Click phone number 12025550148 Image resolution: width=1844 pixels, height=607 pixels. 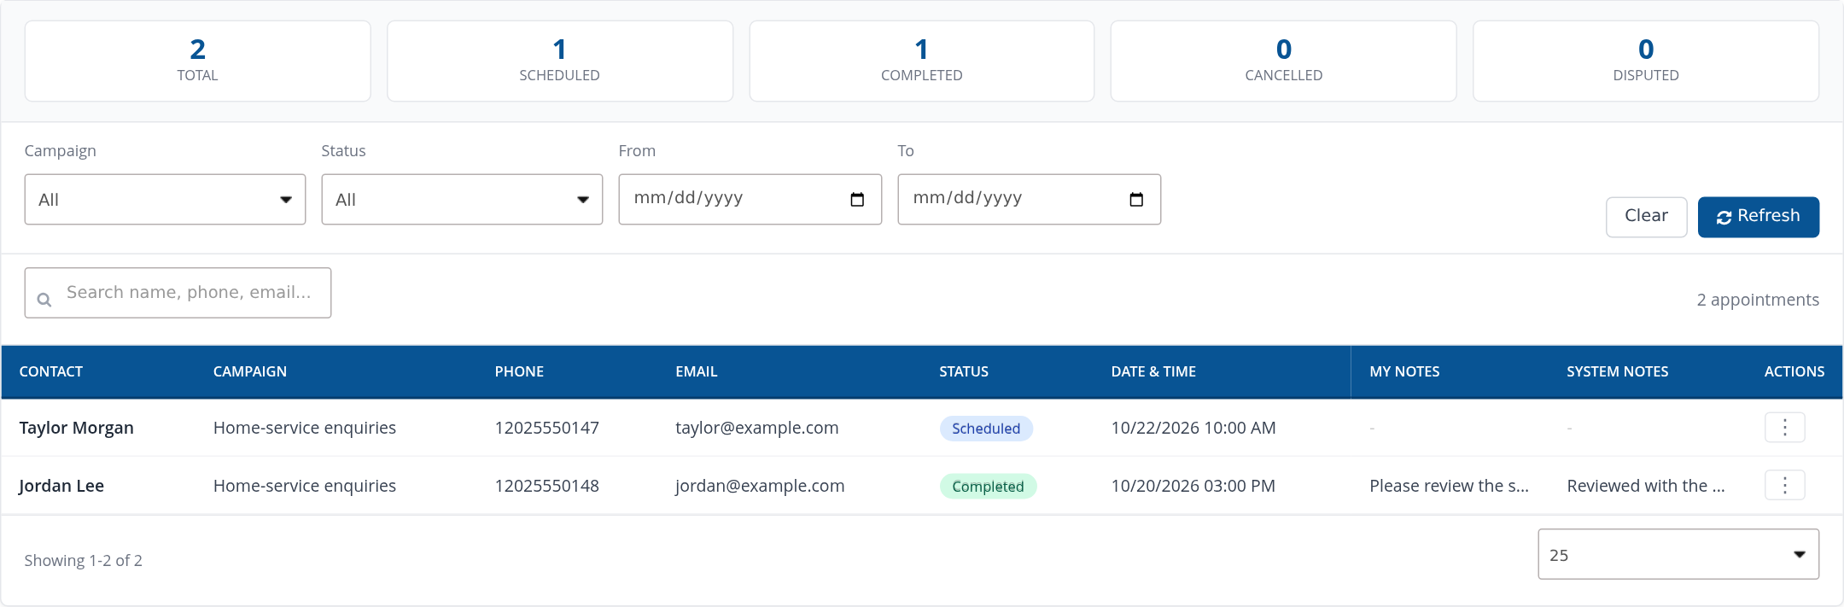547,486
